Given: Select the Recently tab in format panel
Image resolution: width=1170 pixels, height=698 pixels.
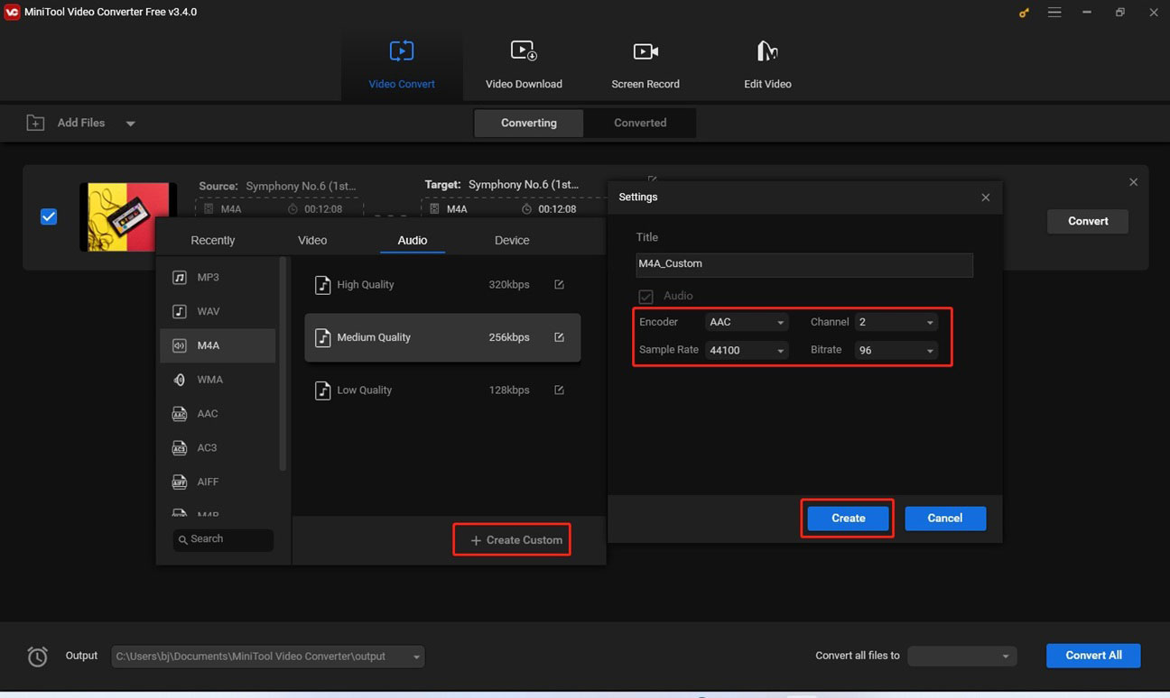Looking at the screenshot, I should (213, 240).
